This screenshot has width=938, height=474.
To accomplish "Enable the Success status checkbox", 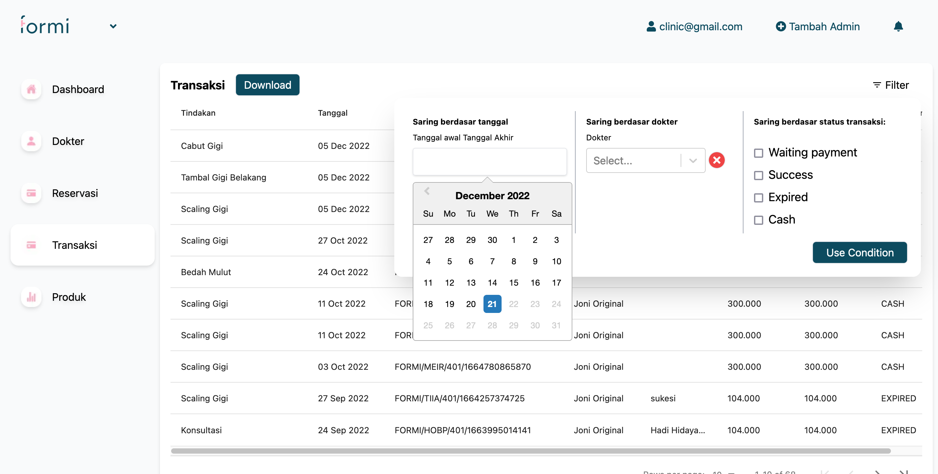I will [x=758, y=175].
